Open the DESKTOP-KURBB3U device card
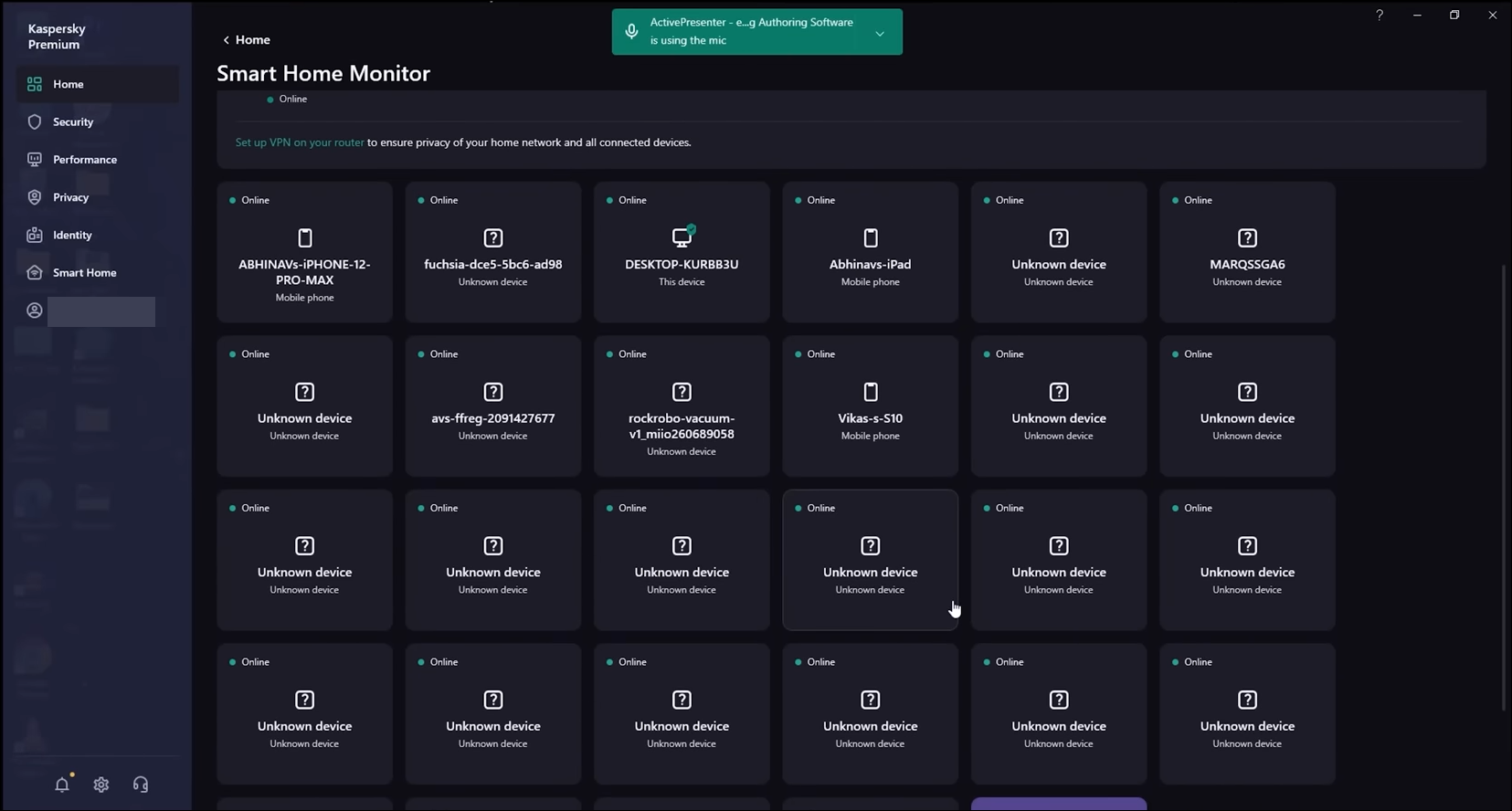The height and width of the screenshot is (811, 1512). click(x=682, y=252)
